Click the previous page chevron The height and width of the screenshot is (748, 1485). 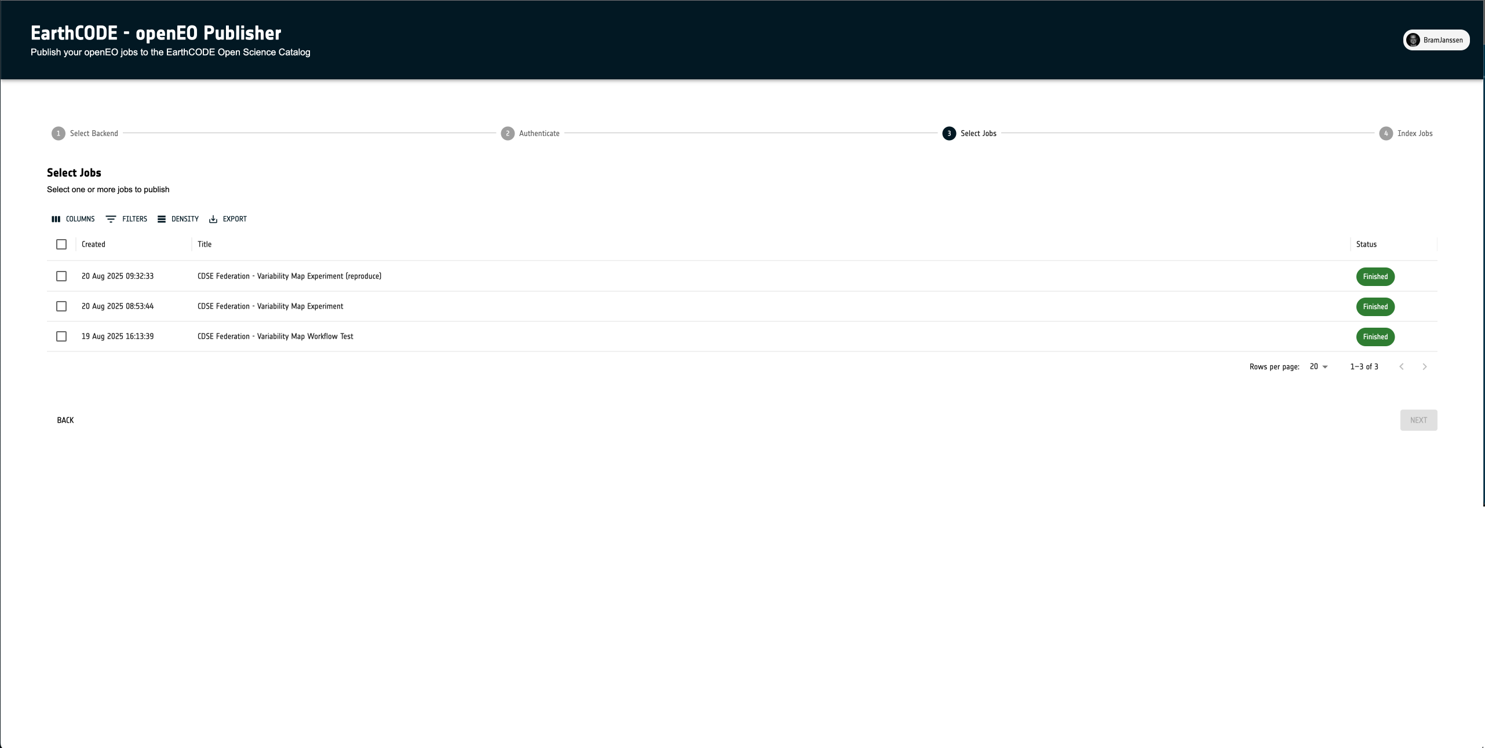(1402, 366)
